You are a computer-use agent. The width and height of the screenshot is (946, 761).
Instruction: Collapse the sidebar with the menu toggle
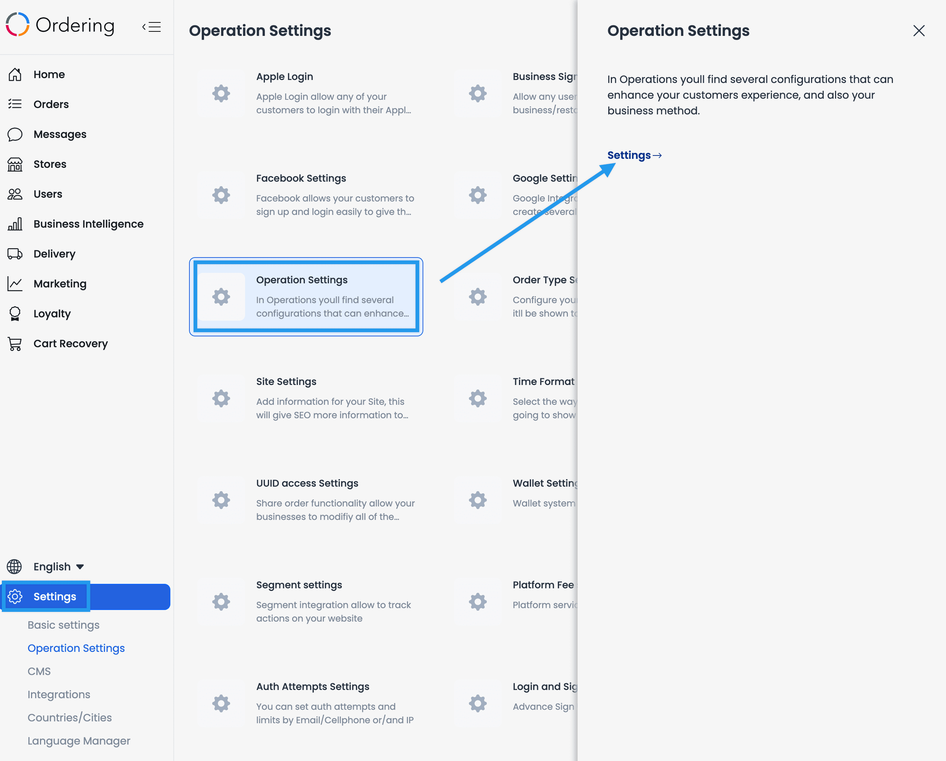[x=152, y=27]
